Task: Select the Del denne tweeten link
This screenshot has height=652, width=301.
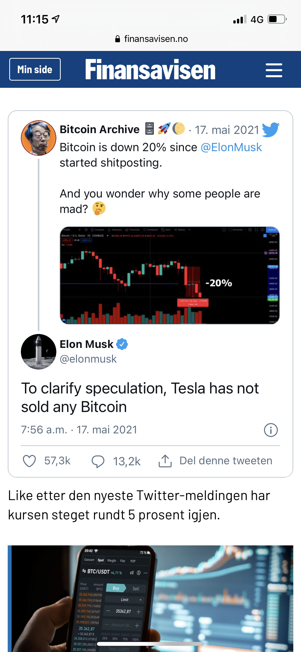Action: pyautogui.click(x=226, y=461)
